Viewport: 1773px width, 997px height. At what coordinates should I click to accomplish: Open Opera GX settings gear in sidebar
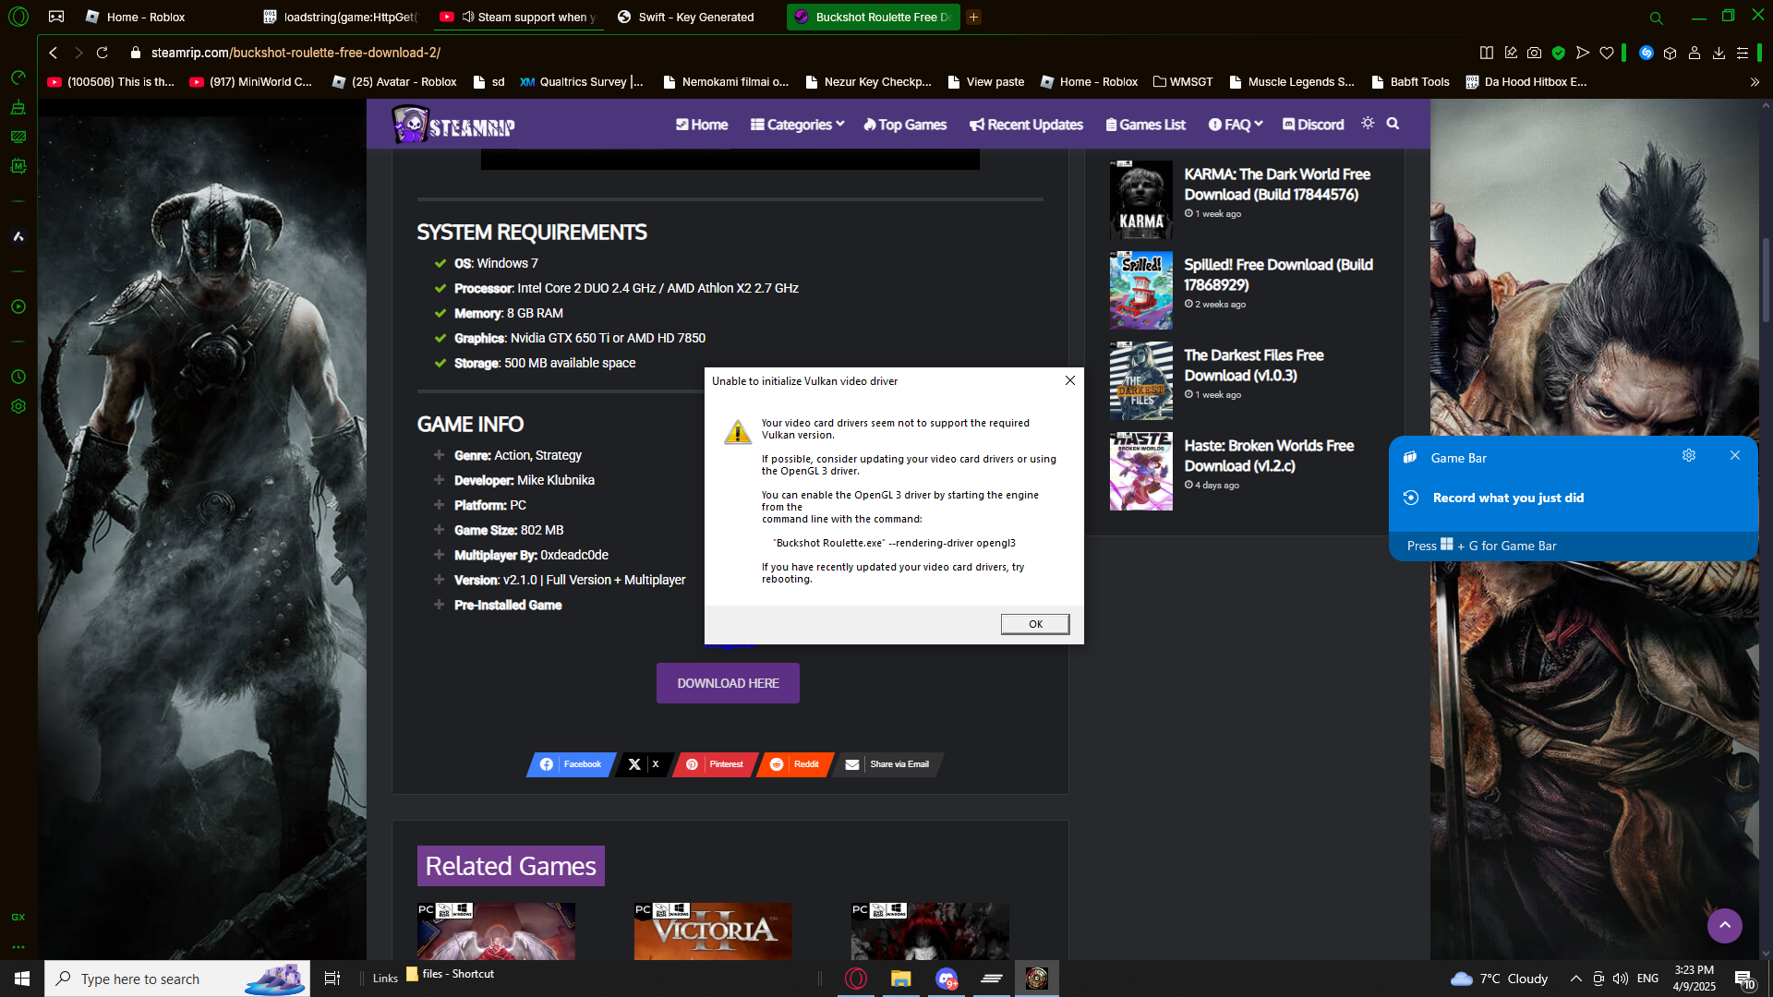point(18,406)
